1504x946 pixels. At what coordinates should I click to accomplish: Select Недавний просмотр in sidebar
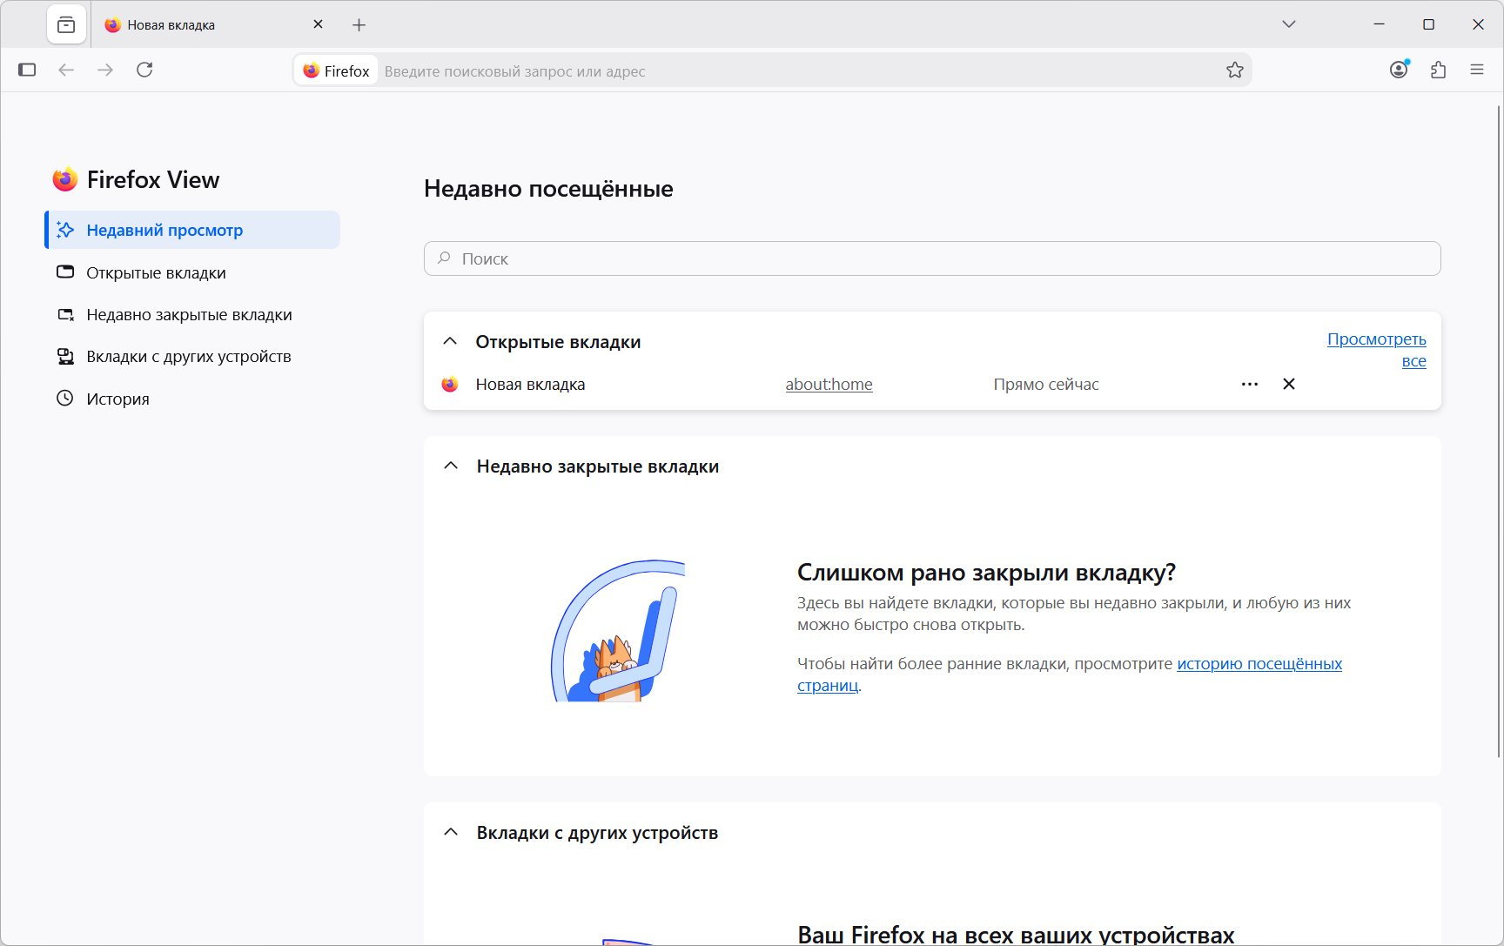192,230
